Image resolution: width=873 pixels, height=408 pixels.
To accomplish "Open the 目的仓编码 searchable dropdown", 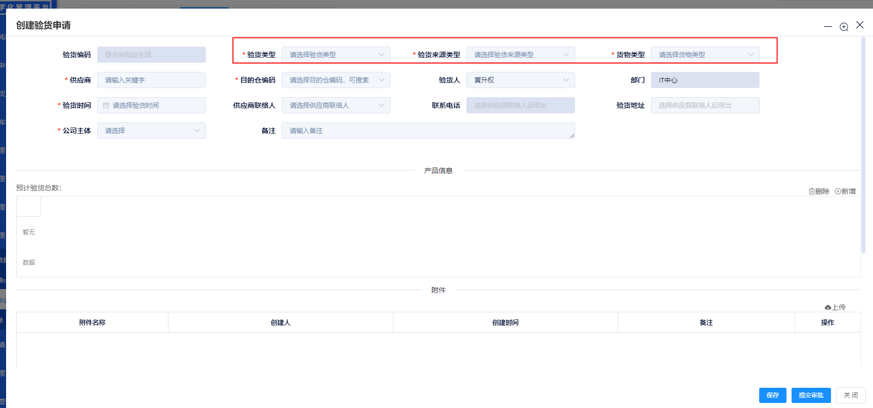I will pos(381,80).
